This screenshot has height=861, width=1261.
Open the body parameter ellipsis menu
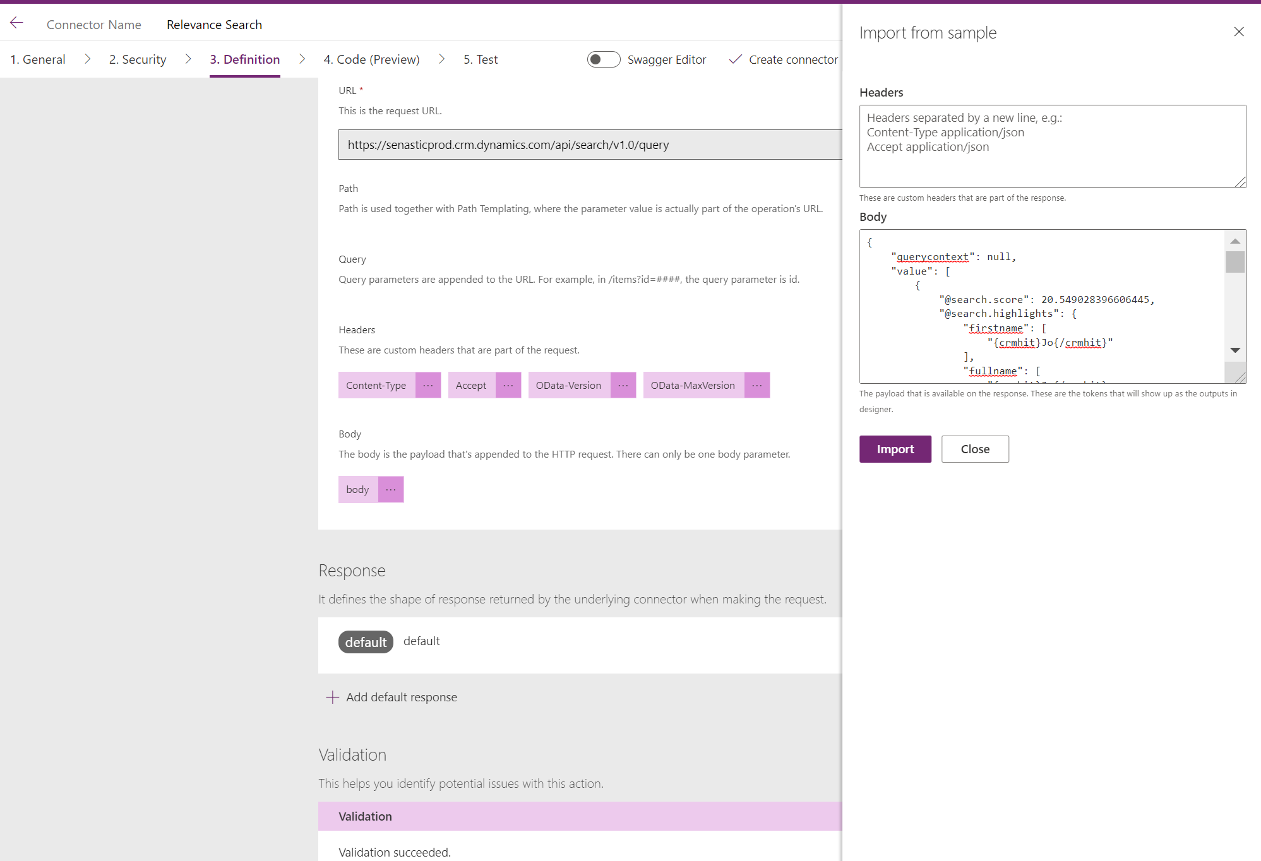click(390, 489)
